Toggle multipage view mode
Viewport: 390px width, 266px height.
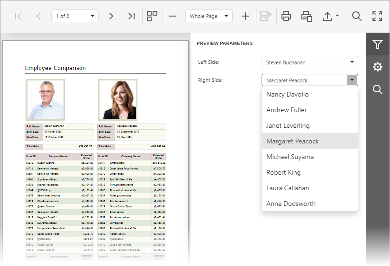(x=152, y=16)
